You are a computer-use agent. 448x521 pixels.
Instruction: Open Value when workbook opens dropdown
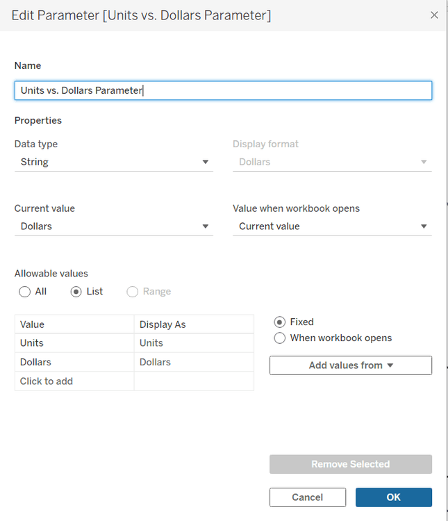point(332,226)
